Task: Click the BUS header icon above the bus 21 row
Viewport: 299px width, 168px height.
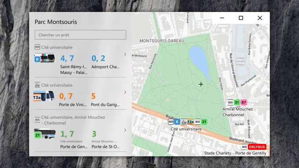Action: pyautogui.click(x=37, y=120)
